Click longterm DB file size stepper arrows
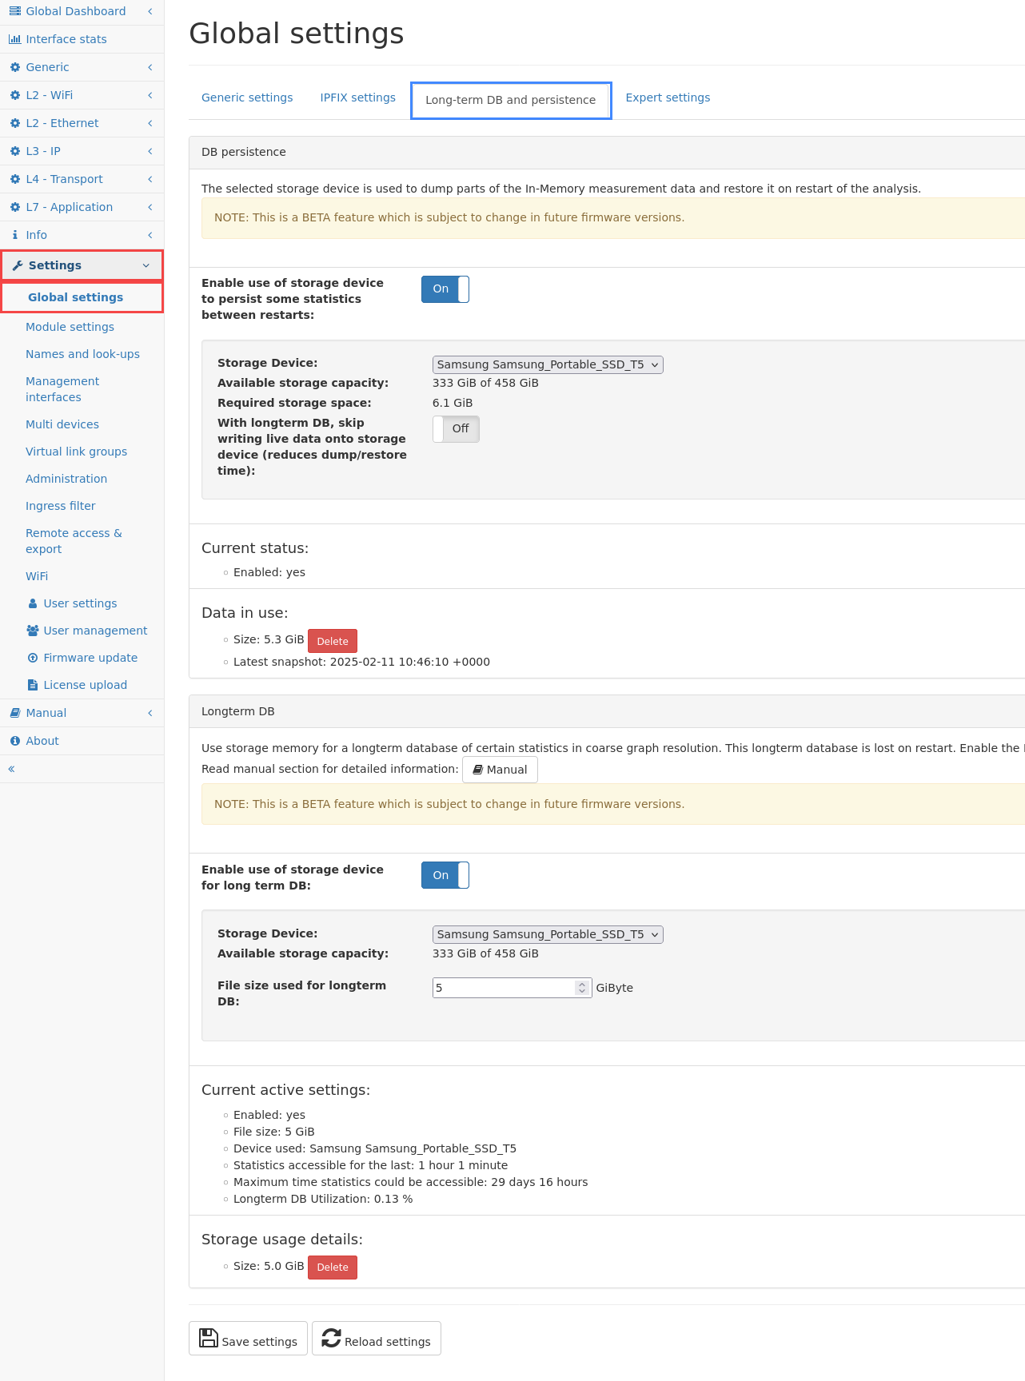Screen dimensions: 1025x1381 pyautogui.click(x=582, y=988)
